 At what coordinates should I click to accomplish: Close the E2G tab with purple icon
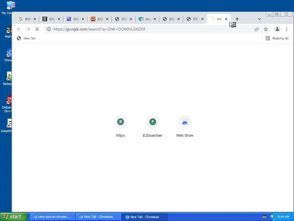point(83,19)
